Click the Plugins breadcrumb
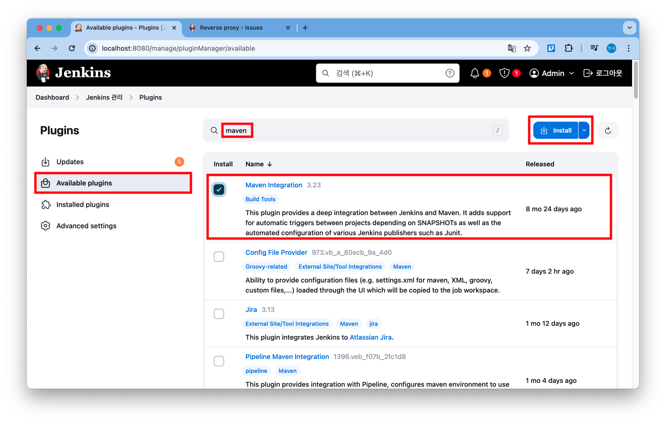The image size is (666, 424). 151,98
